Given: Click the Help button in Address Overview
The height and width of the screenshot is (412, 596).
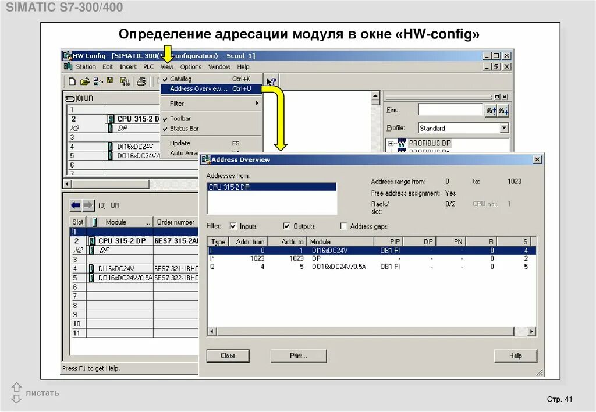Looking at the screenshot, I should click(516, 356).
